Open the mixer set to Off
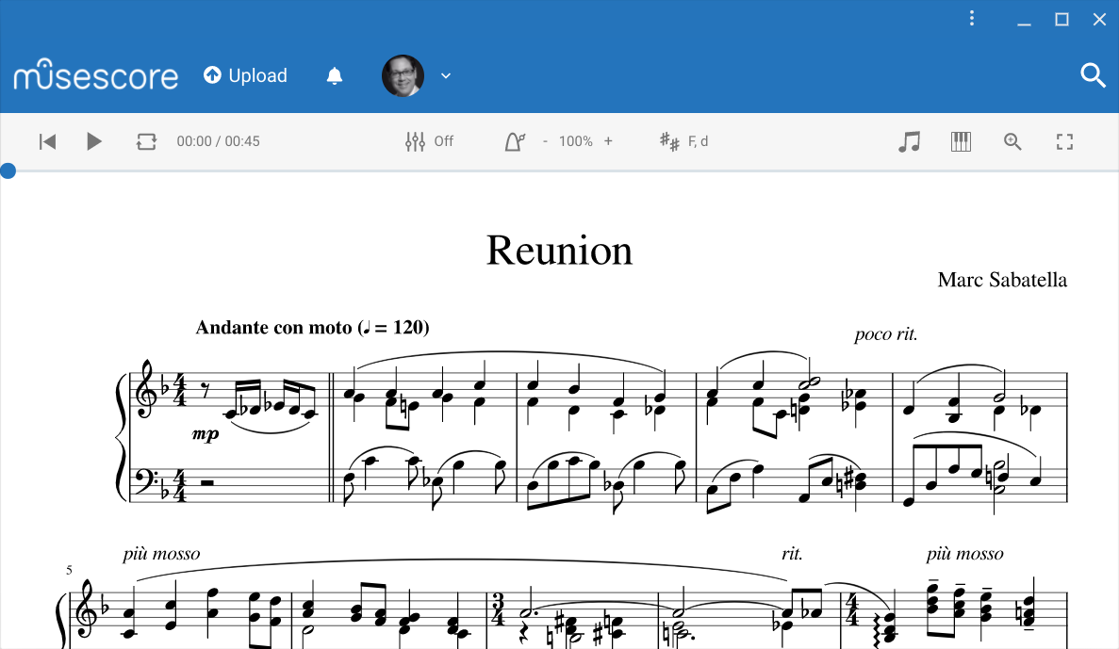 [429, 141]
